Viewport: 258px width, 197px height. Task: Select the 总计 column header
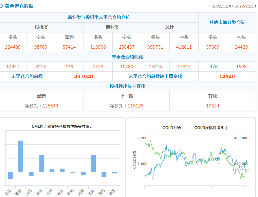(169, 27)
